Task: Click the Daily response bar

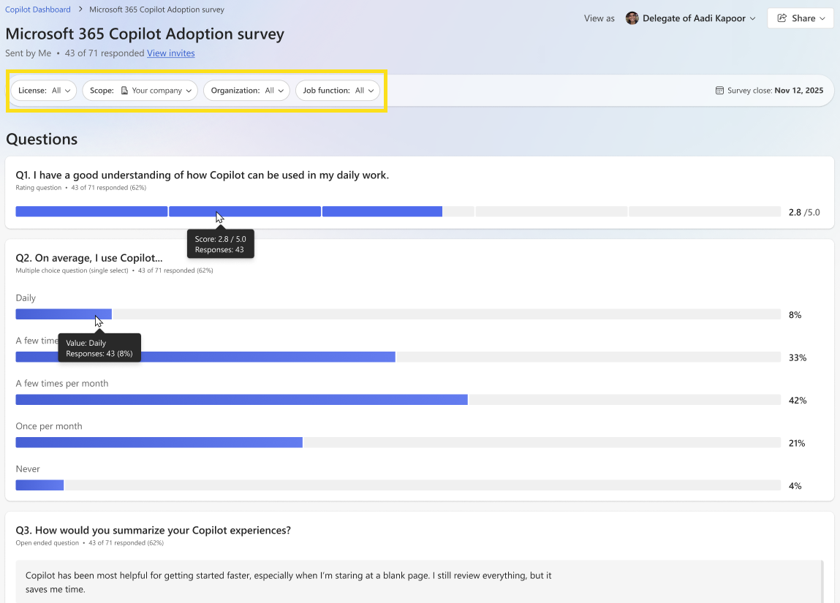Action: pyautogui.click(x=398, y=314)
